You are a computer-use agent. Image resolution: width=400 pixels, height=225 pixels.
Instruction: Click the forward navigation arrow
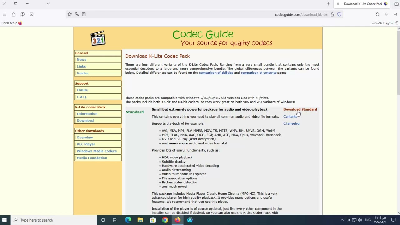[396, 14]
